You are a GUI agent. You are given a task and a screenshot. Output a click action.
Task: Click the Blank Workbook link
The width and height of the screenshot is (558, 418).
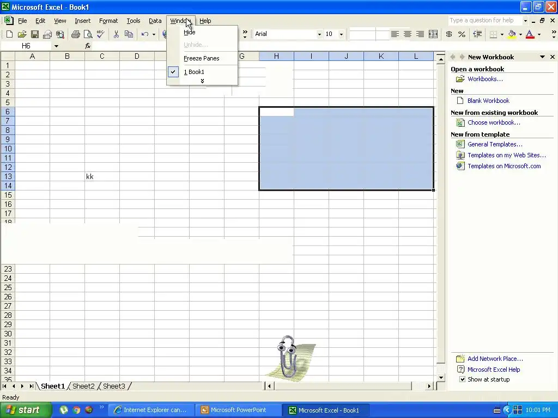(488, 101)
